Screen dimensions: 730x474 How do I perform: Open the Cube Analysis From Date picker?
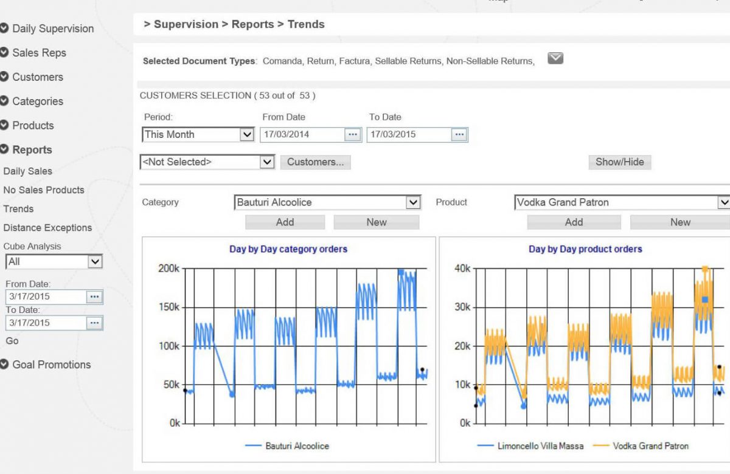click(94, 297)
